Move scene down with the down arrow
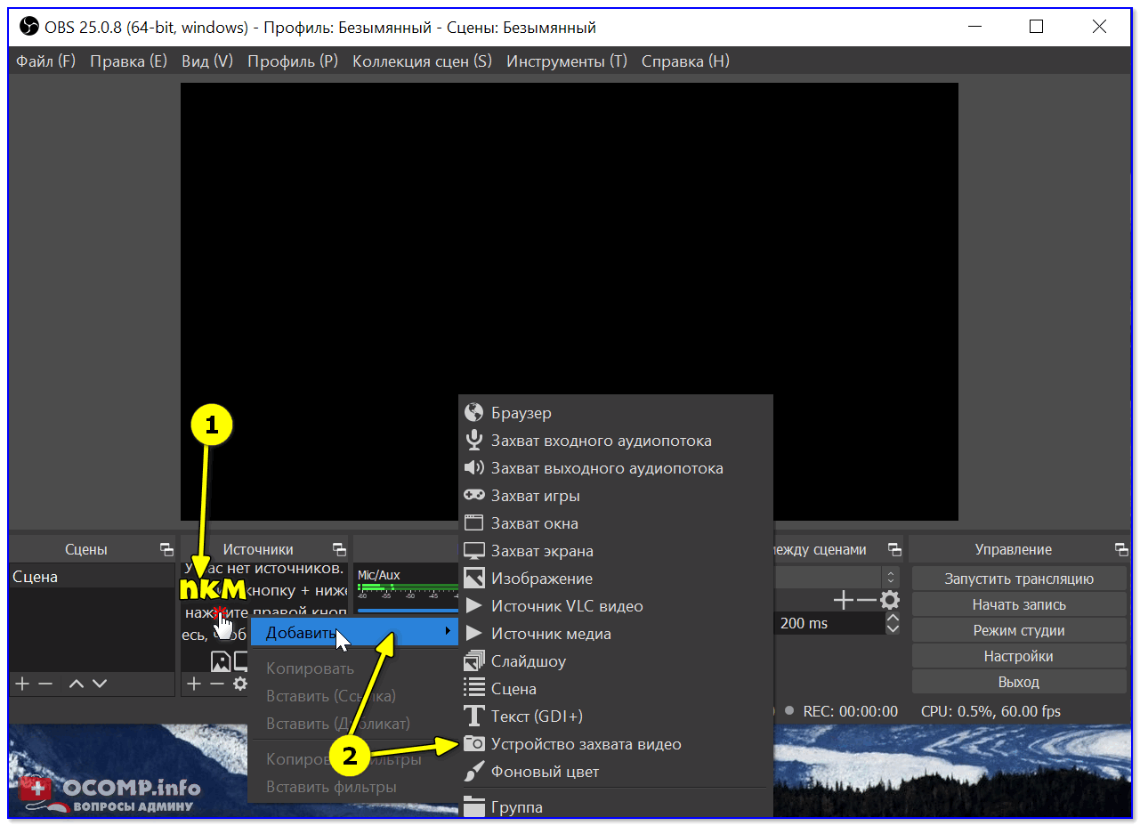This screenshot has height=826, width=1140. [100, 684]
